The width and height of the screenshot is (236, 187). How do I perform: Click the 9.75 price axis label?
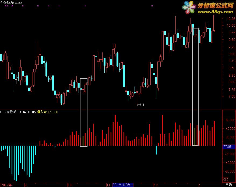tap(232, 33)
